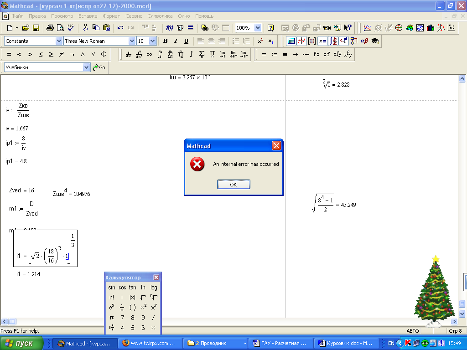Paste from clipboard icon
This screenshot has height=350, width=467.
(x=106, y=28)
